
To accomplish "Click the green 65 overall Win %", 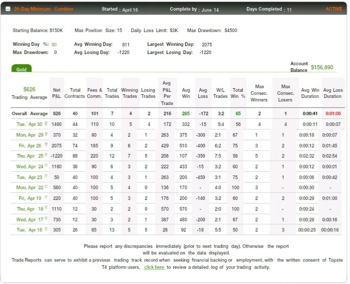I will pos(238,114).
